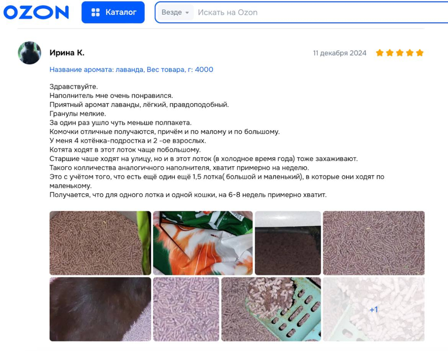Open the Каталог button
The image size is (448, 351).
(113, 12)
